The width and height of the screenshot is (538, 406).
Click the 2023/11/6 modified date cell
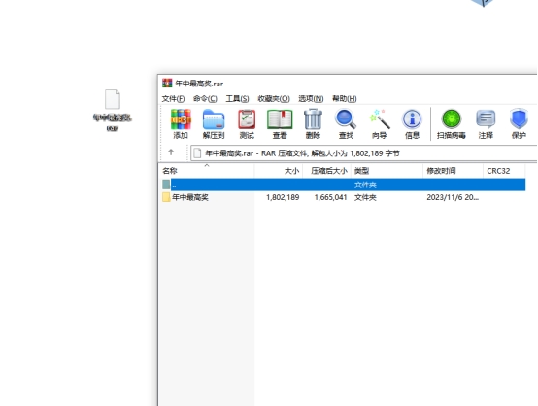pyautogui.click(x=453, y=197)
